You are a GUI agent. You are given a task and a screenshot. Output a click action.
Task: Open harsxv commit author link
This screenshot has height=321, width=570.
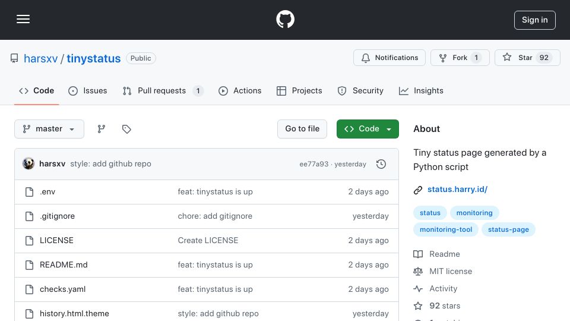[x=52, y=164]
